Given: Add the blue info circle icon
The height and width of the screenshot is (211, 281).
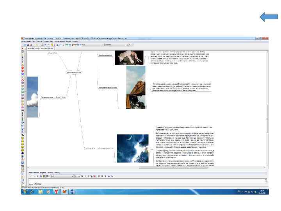Looking at the screenshot, I should [x=23, y=74].
